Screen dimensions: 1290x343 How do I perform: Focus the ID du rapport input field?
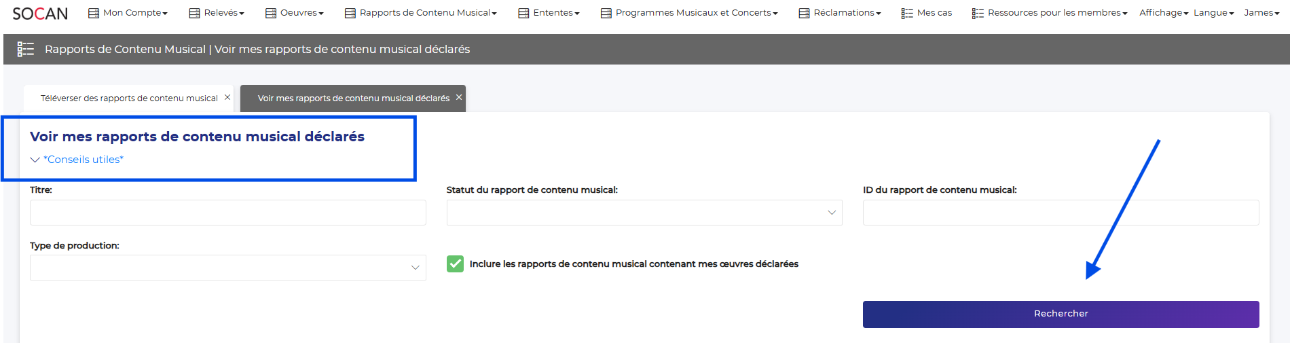coord(1061,213)
